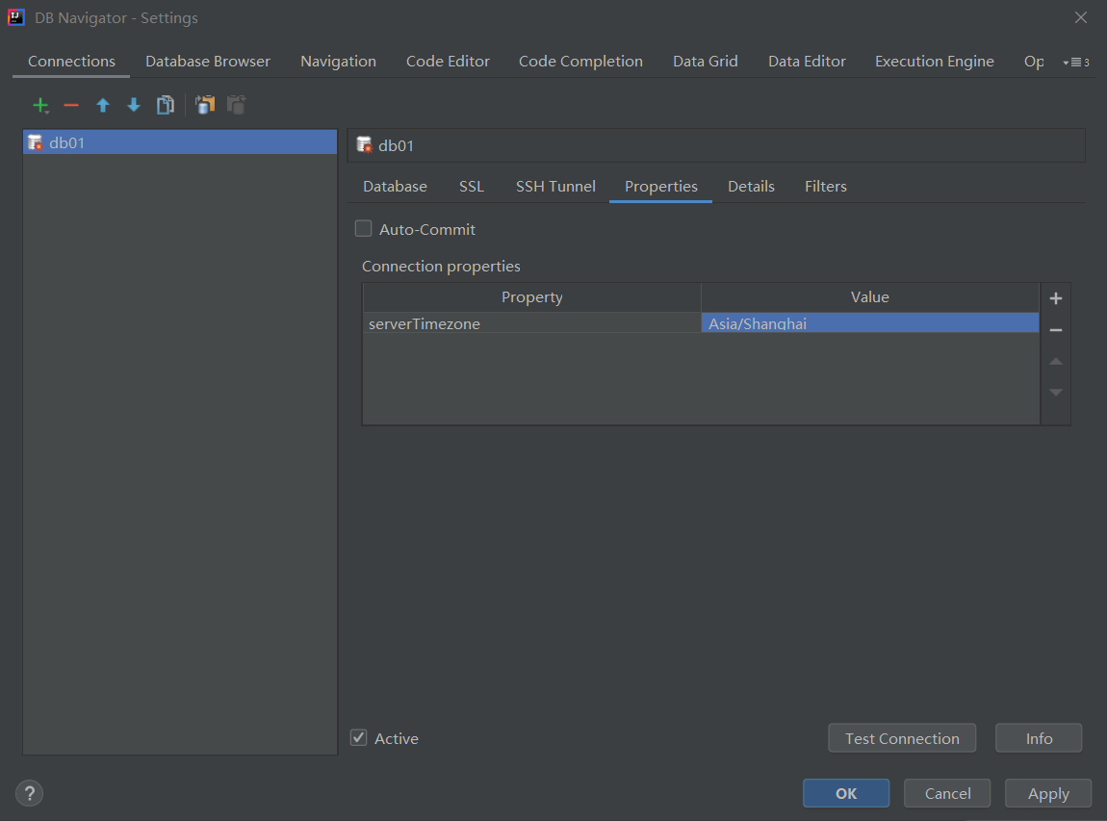This screenshot has height=821, width=1107.
Task: Add a new database connection
Action: point(41,106)
